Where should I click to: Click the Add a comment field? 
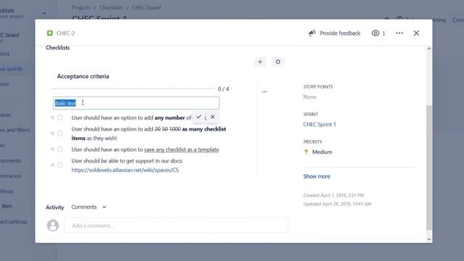pos(176,225)
